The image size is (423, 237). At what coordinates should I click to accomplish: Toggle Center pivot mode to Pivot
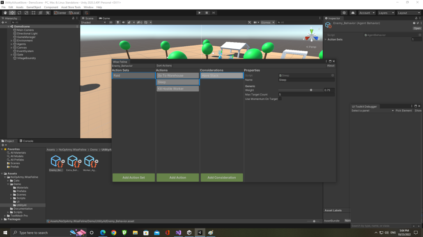click(x=60, y=13)
